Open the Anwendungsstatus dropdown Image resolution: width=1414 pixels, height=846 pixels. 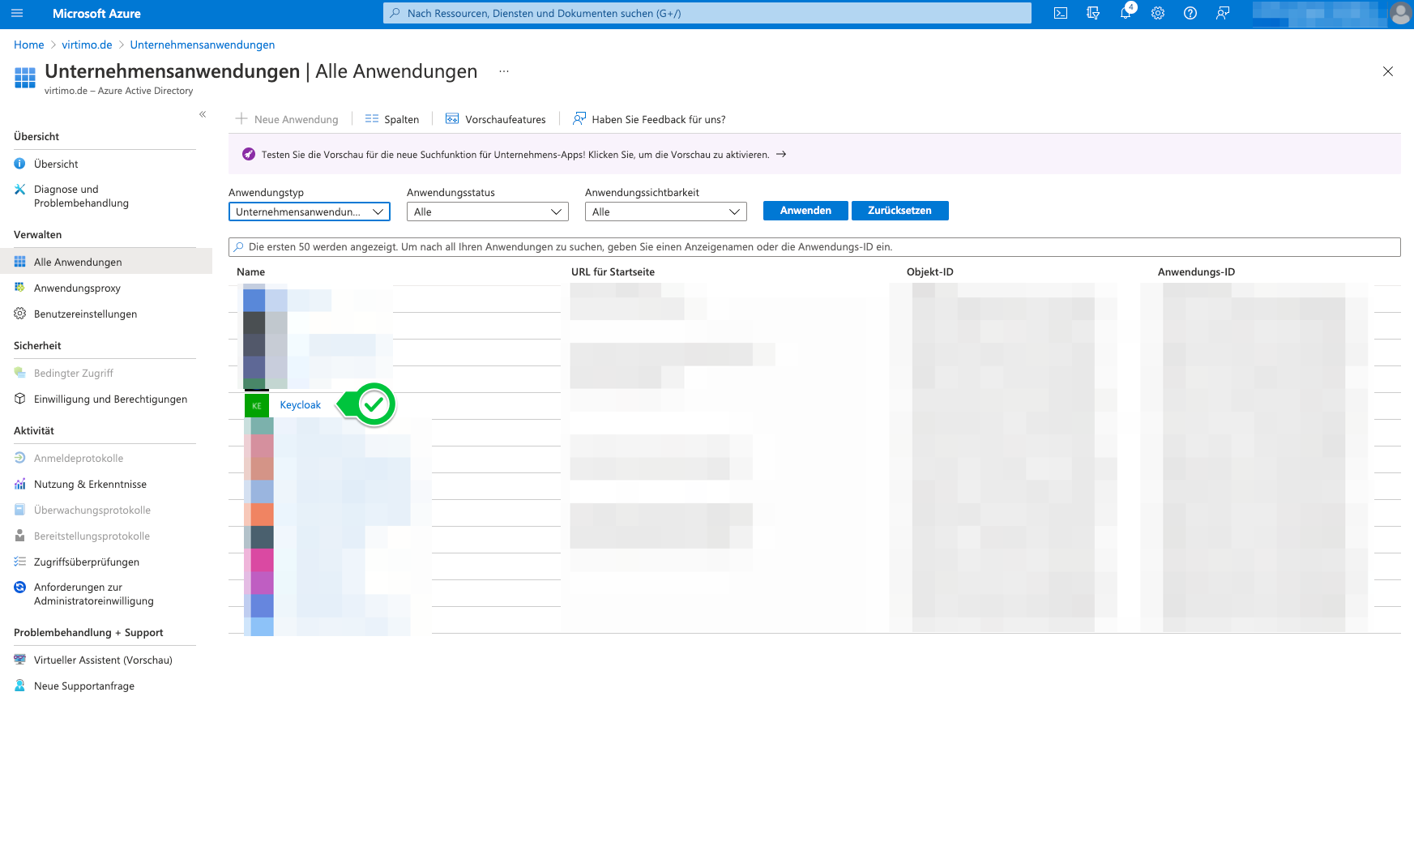point(487,211)
